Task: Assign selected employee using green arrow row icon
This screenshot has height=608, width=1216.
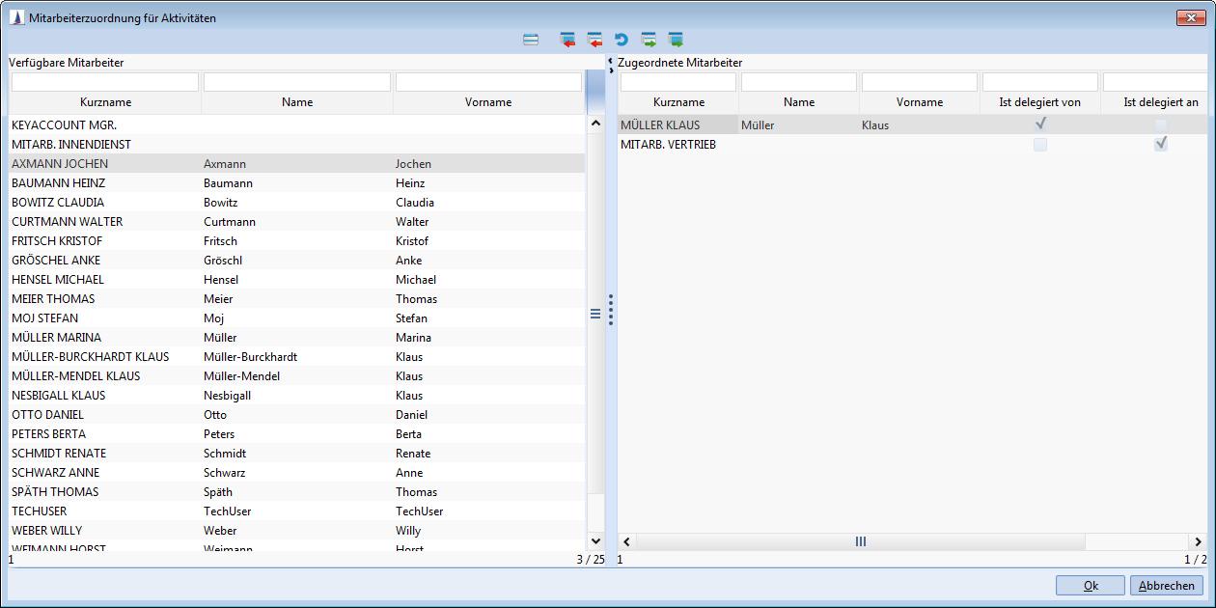Action: coord(649,40)
